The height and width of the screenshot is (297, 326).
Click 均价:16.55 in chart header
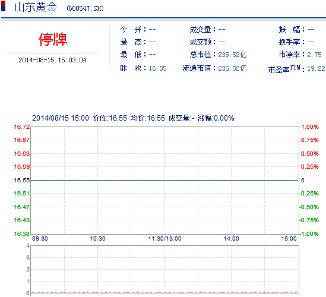(148, 118)
